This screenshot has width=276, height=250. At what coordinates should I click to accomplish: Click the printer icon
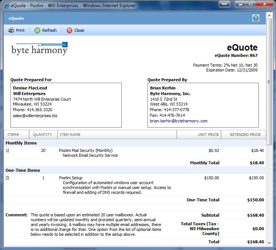pyautogui.click(x=11, y=30)
